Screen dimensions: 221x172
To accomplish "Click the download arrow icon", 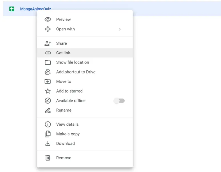I will (48, 143).
